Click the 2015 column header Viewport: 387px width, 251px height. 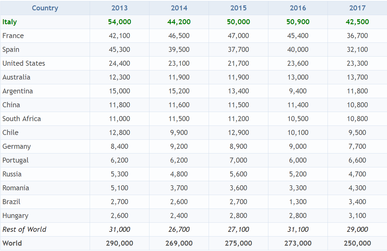pyautogui.click(x=238, y=8)
